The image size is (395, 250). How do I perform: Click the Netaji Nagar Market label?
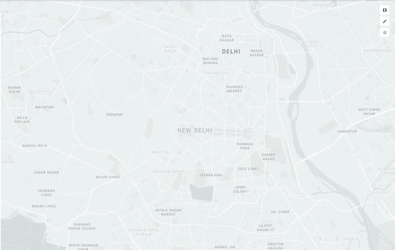point(168,212)
